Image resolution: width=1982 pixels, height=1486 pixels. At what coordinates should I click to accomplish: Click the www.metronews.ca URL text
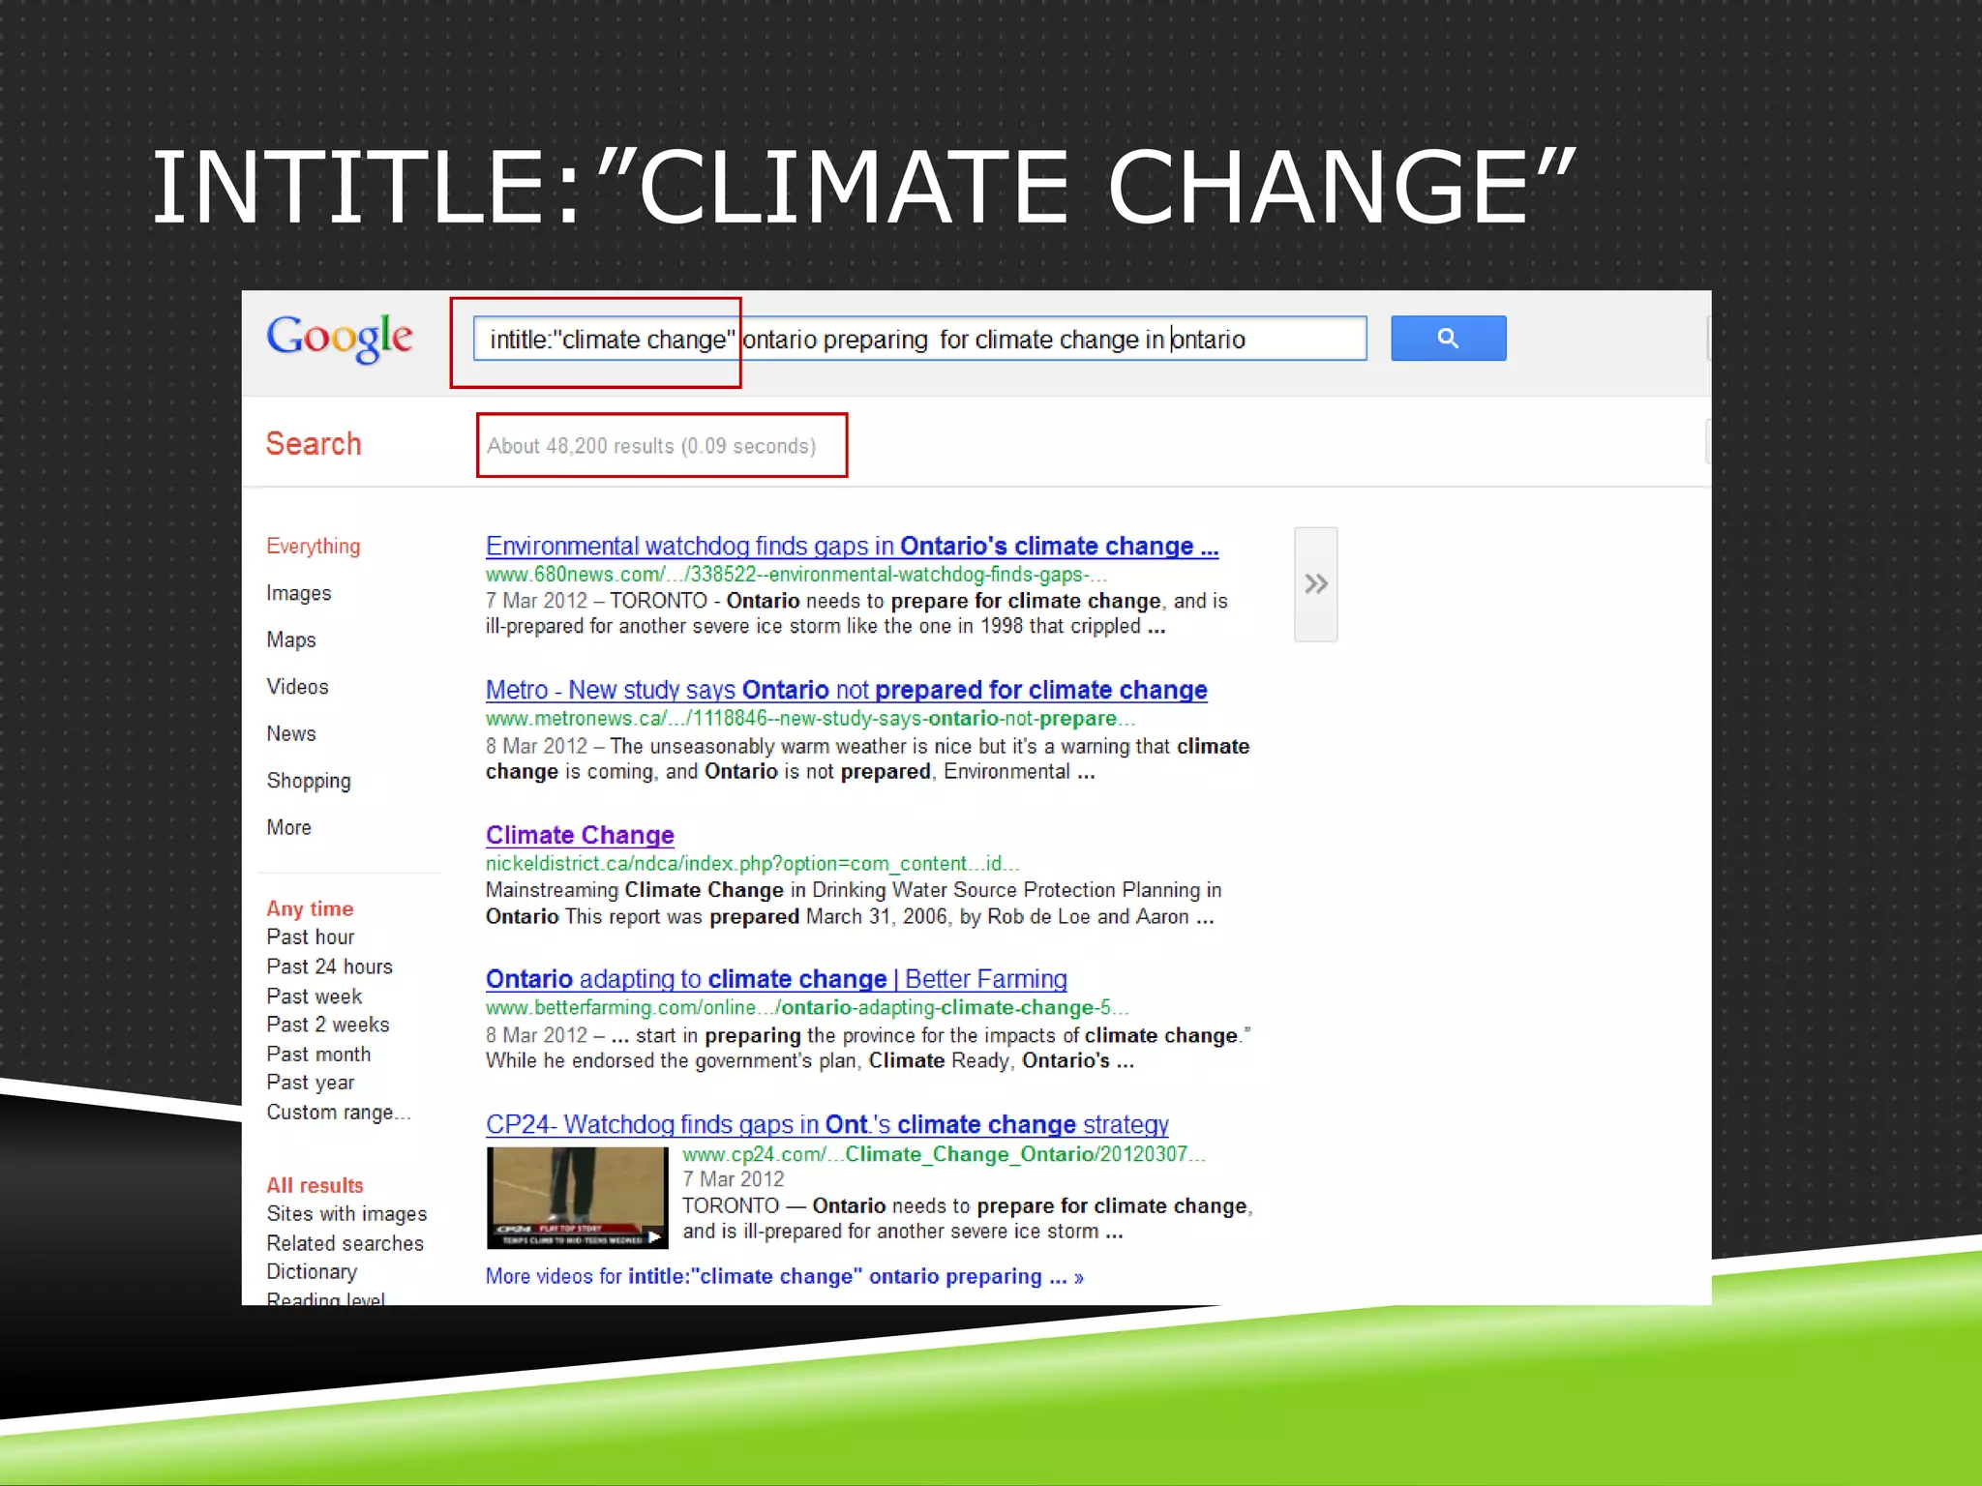coord(810,719)
